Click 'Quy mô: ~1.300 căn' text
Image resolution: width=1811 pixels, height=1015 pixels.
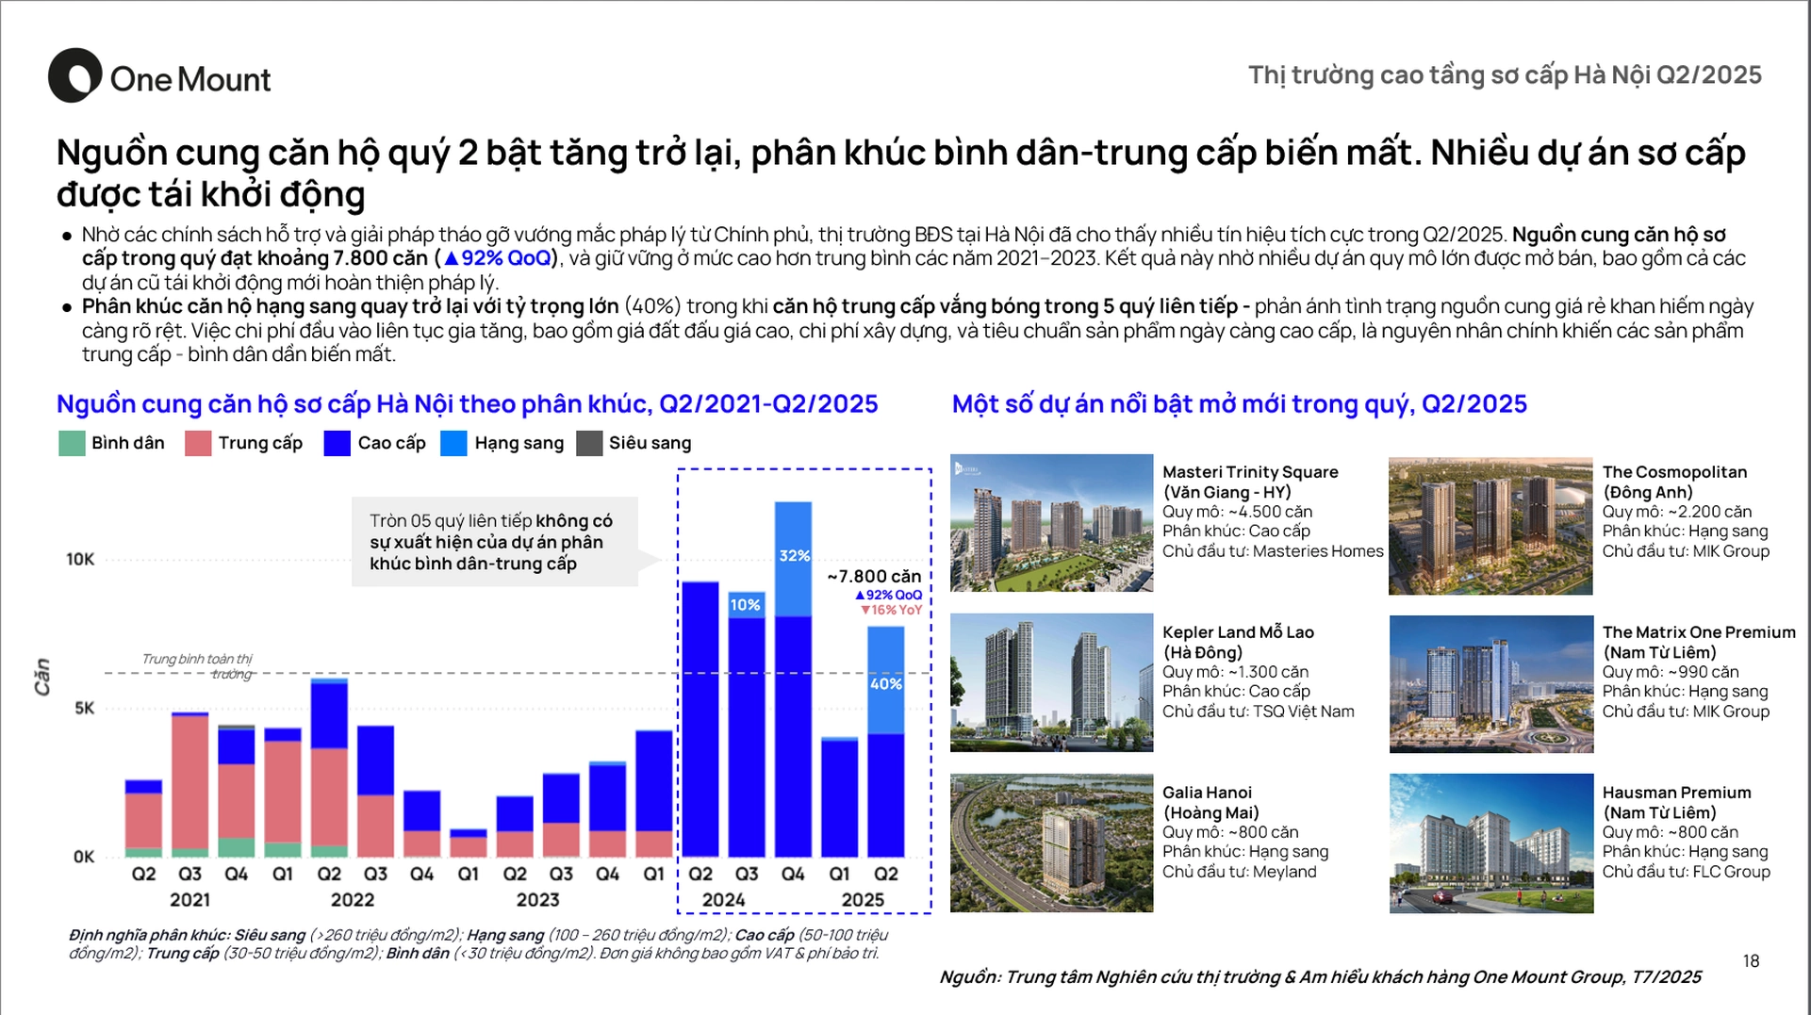pos(1235,672)
